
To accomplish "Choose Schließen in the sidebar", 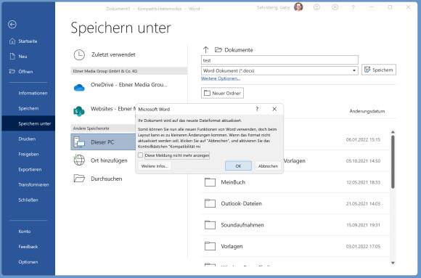I will pyautogui.click(x=28, y=200).
